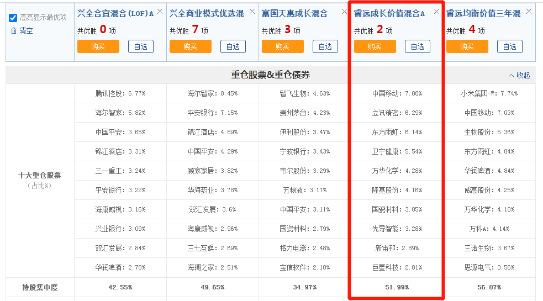The width and height of the screenshot is (543, 301).
Task: Click the 新宙邦: 2.89% cell
Action: 397,249
